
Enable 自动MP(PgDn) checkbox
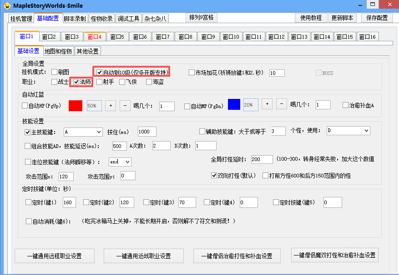(187, 106)
